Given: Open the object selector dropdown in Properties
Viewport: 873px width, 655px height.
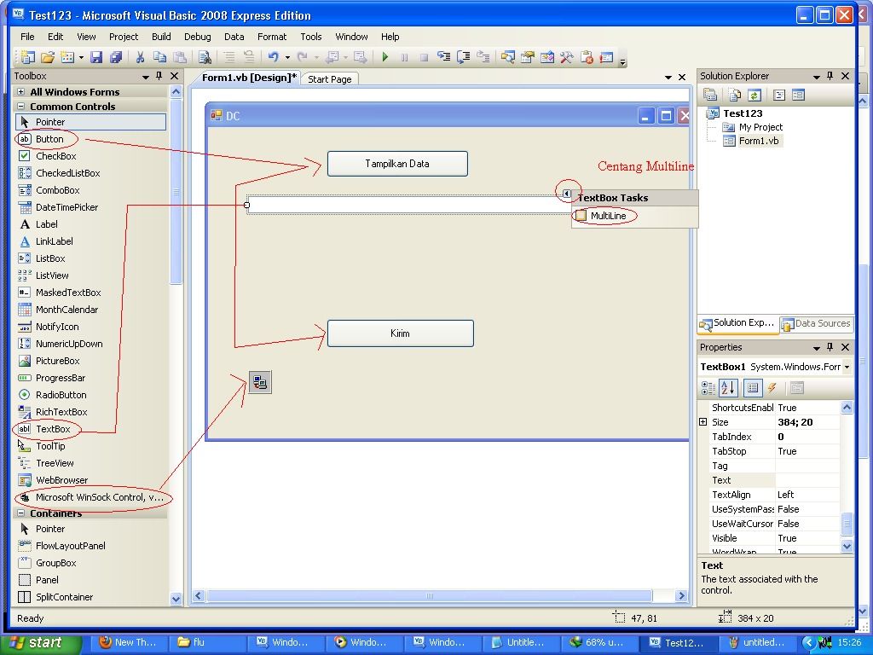Looking at the screenshot, I should 847,367.
